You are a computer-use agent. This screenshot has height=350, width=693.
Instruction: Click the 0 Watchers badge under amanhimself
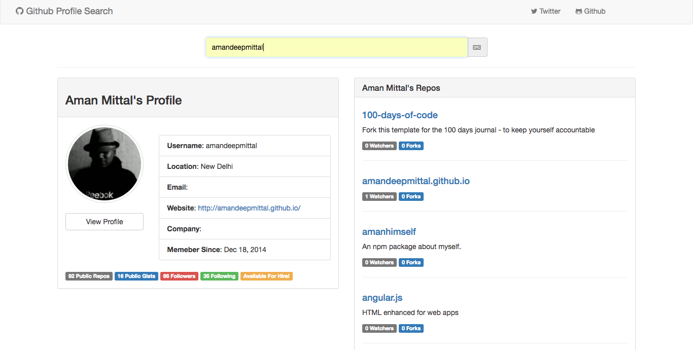[379, 262]
